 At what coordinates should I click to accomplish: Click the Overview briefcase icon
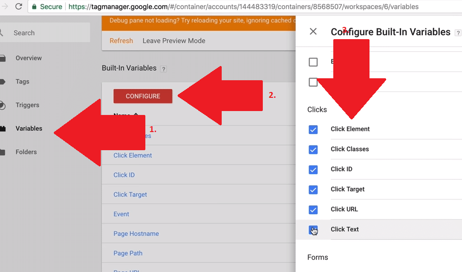[x=2, y=58]
